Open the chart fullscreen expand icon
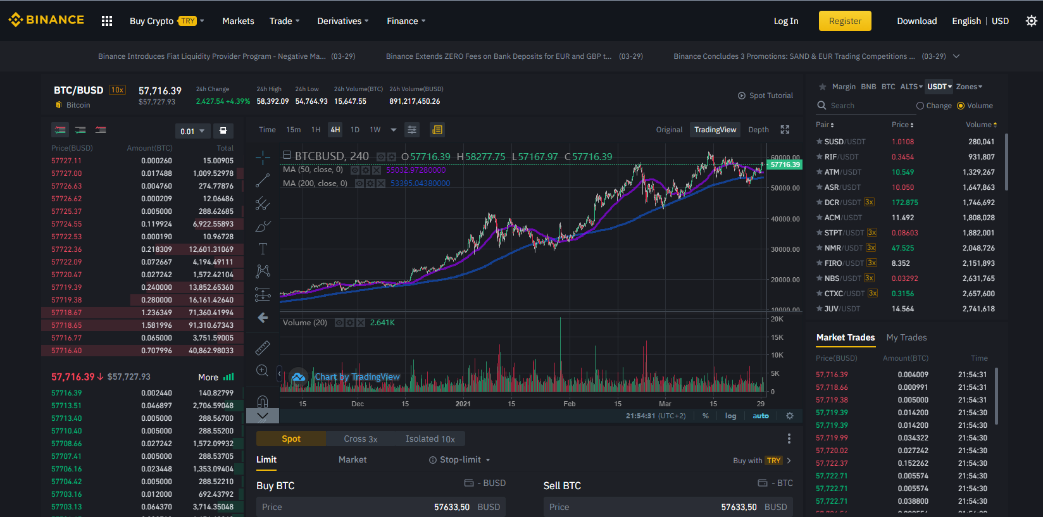Viewport: 1043px width, 517px height. [785, 130]
